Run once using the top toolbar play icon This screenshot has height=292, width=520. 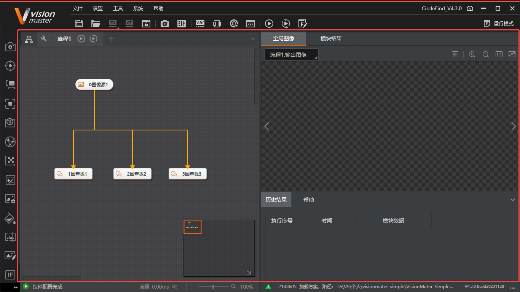[x=269, y=24]
